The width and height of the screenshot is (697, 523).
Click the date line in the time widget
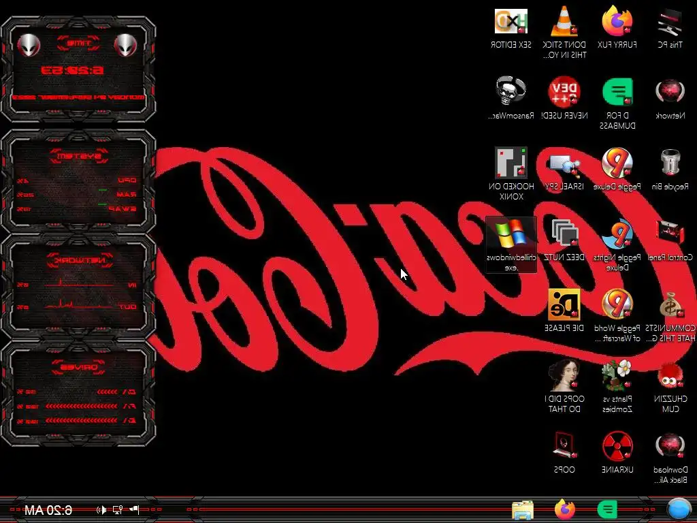(x=78, y=97)
